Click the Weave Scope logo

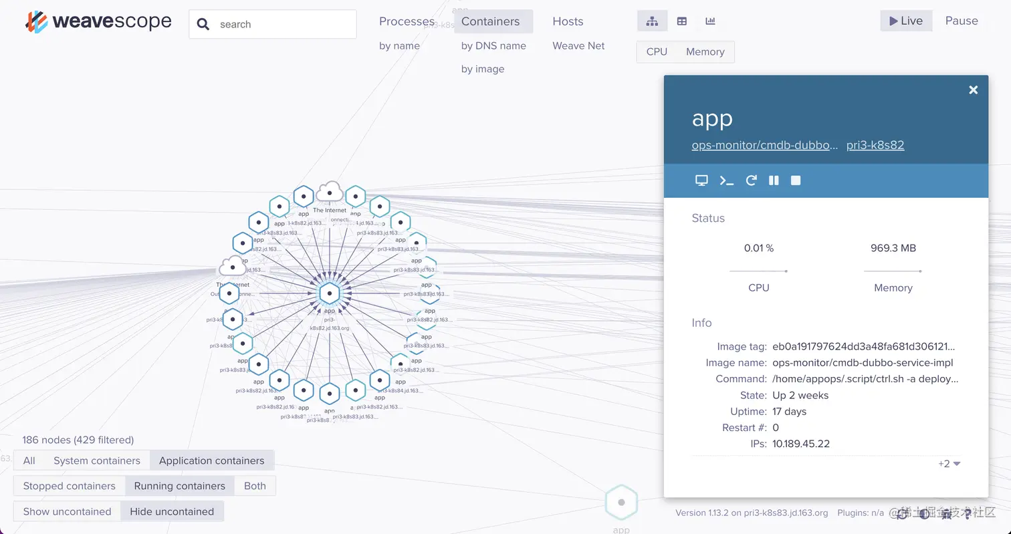point(98,22)
